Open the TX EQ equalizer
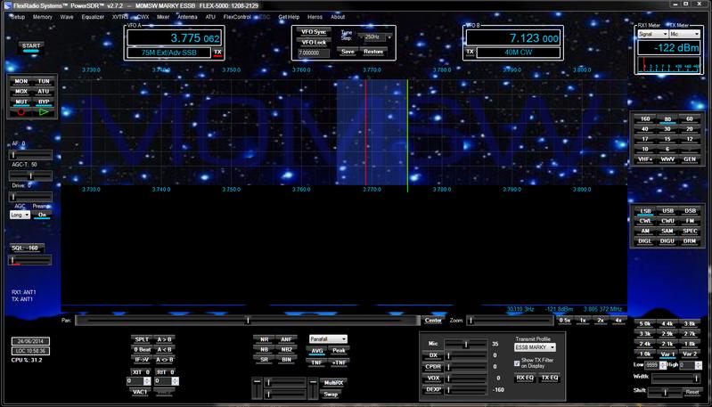 click(x=550, y=378)
